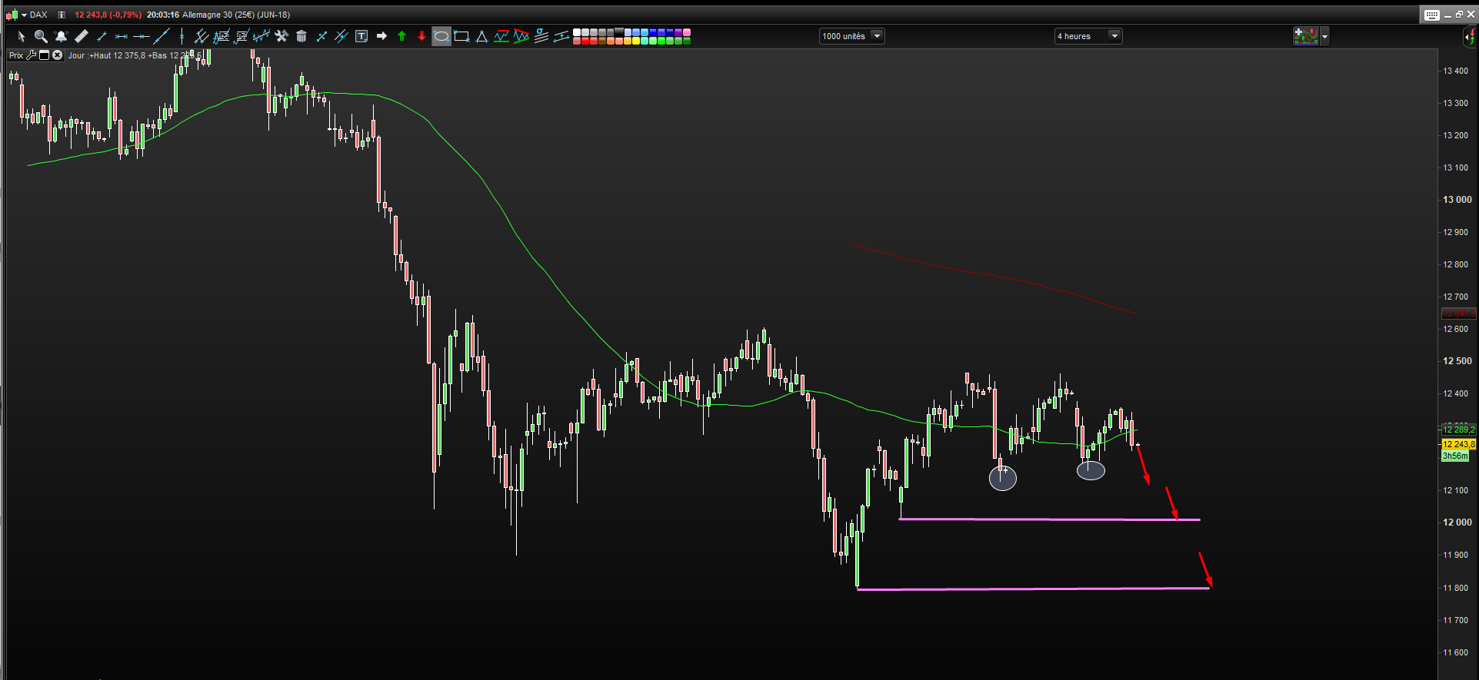Open the 4 heures timeframe dropdown
This screenshot has height=680, width=1479.
[x=1088, y=36]
